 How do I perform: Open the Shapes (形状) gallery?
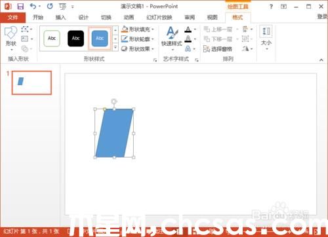click(x=10, y=39)
